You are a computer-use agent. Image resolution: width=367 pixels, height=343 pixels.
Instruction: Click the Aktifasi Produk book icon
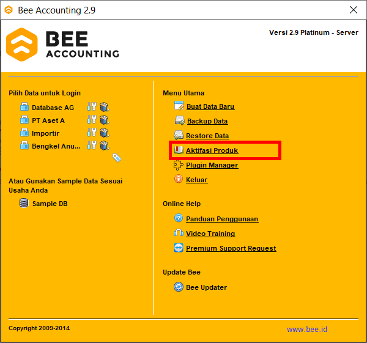click(179, 150)
